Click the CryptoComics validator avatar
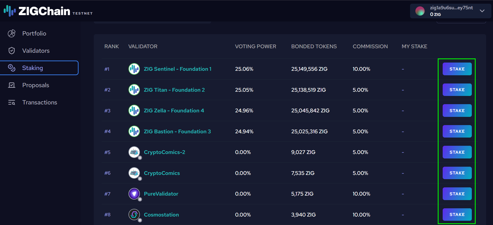Image resolution: width=493 pixels, height=225 pixels. (134, 173)
